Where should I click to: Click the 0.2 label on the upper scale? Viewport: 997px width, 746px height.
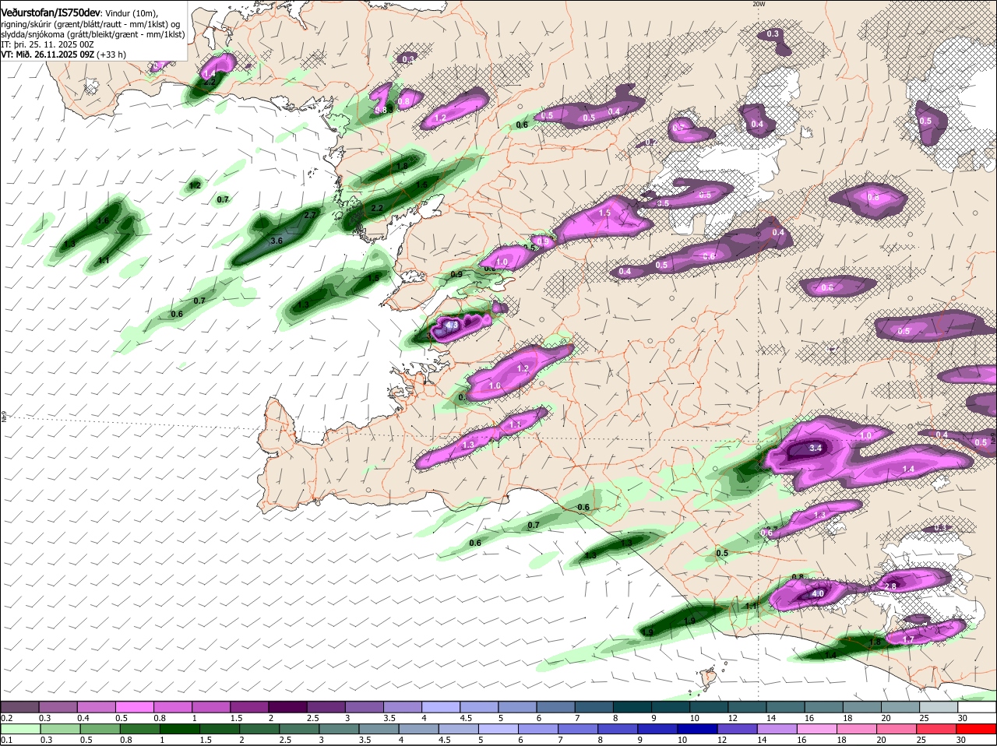(6, 718)
